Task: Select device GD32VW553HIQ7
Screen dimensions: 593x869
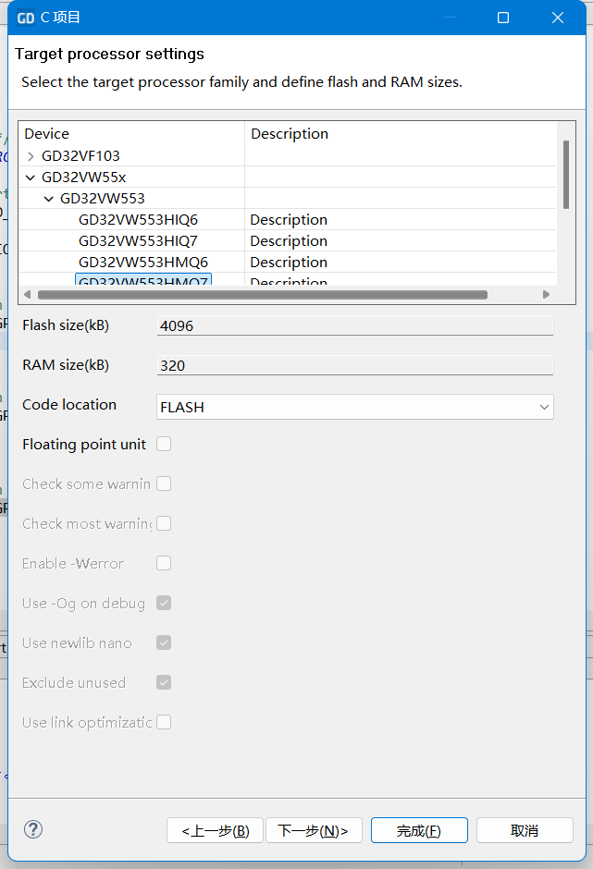Action: coord(138,240)
